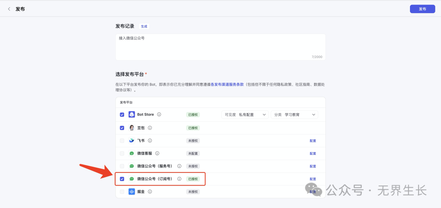Screen dimensions: 441x208
Task: Tick the 飞书 checkbox
Action: pyautogui.click(x=122, y=141)
